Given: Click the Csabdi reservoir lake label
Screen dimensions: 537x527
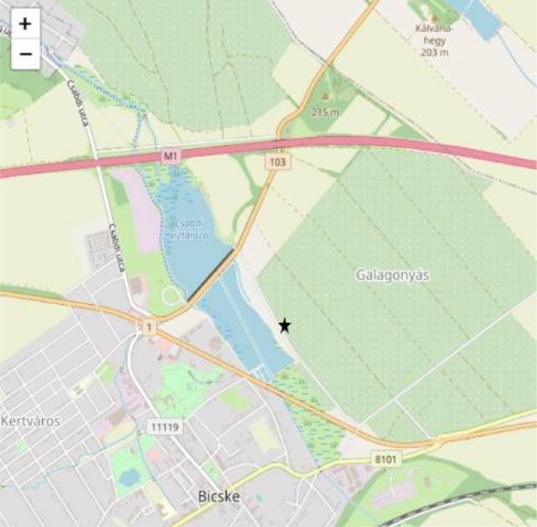Looking at the screenshot, I should (x=187, y=230).
